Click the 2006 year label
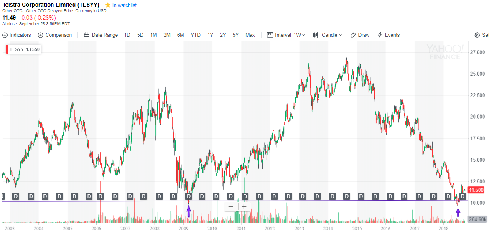The width and height of the screenshot is (489, 234). [x=97, y=229]
